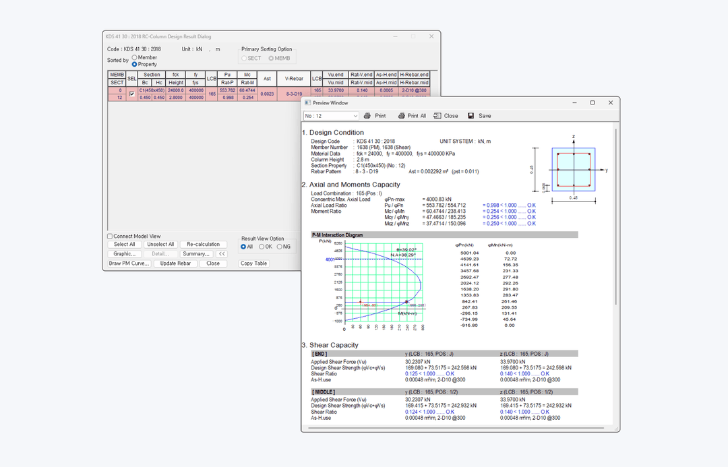Click the [ END ] shear capacity heading

(320, 354)
